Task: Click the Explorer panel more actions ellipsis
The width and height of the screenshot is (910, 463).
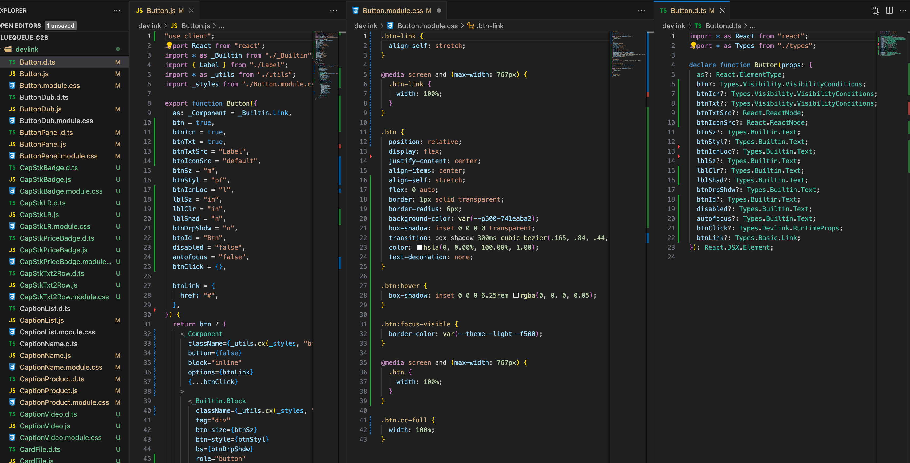Action: click(117, 11)
